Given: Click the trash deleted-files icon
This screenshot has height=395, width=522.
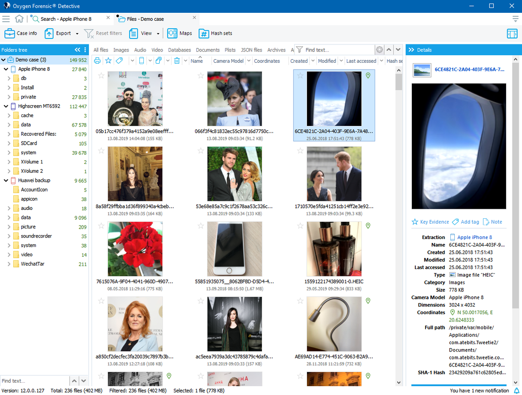Looking at the screenshot, I should click(177, 61).
